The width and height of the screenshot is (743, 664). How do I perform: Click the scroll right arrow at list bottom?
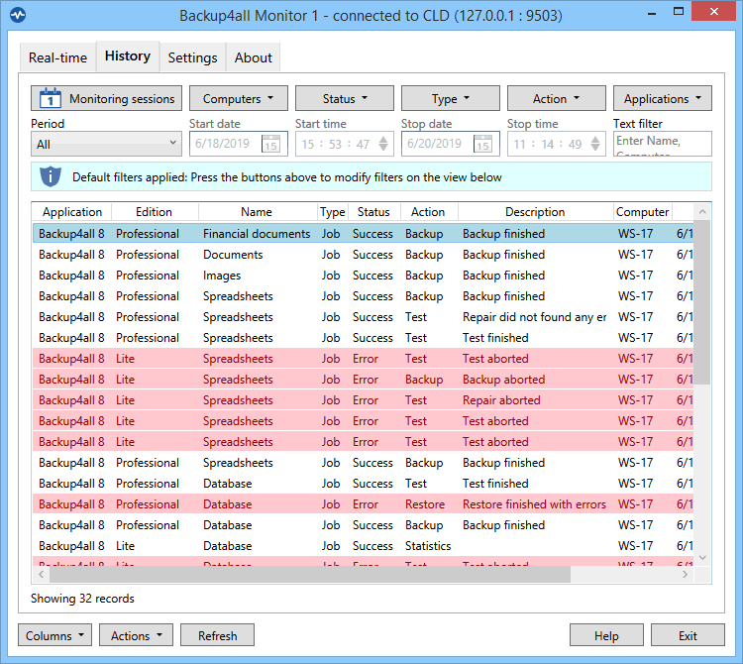coord(685,575)
